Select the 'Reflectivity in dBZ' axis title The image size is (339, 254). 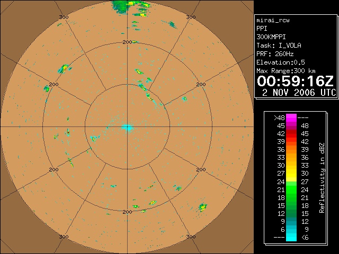coord(322,178)
